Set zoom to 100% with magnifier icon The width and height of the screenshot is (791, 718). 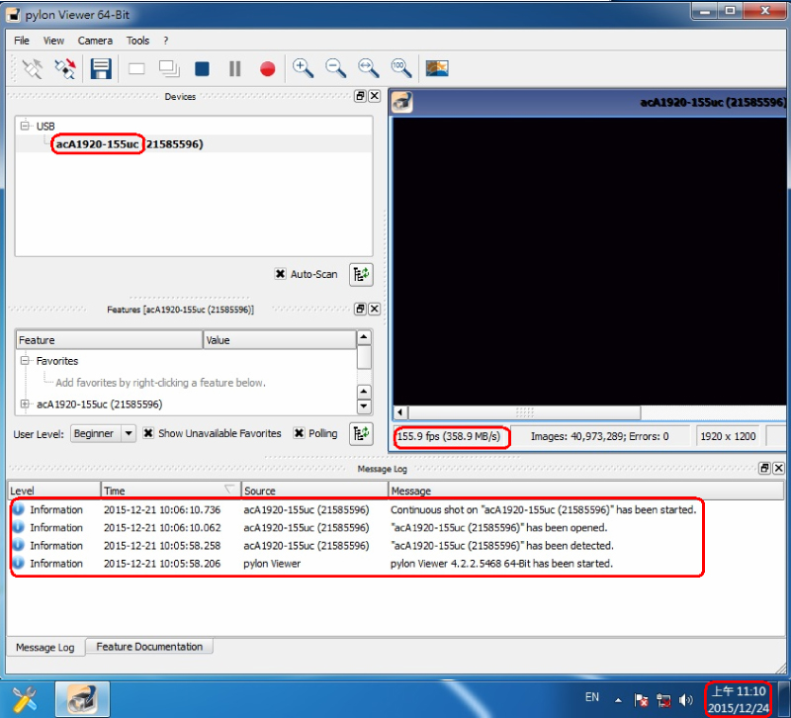400,68
